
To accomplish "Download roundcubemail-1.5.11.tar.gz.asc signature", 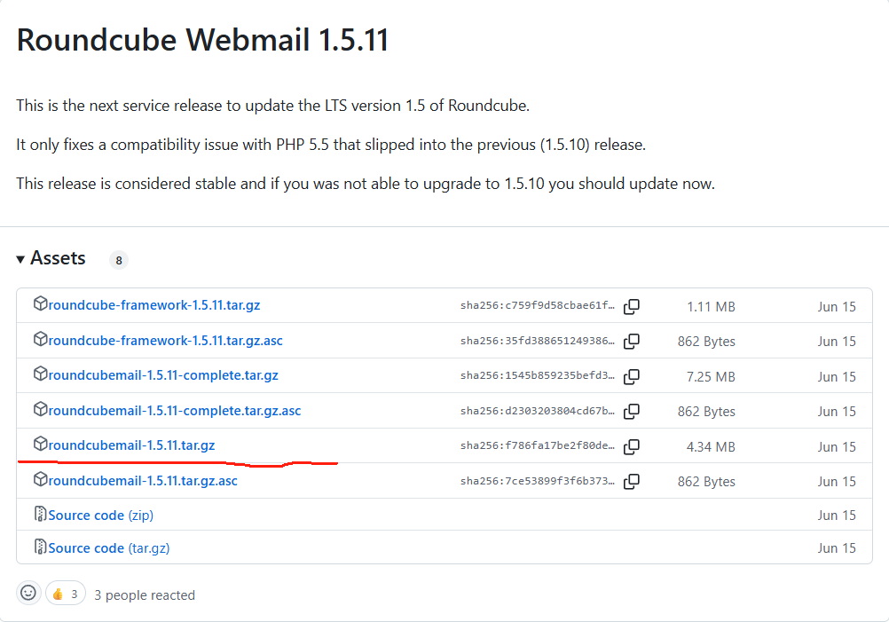I will click(x=143, y=481).
